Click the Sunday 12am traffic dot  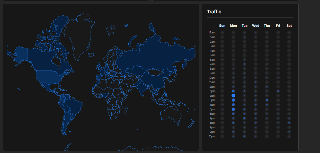222,32
